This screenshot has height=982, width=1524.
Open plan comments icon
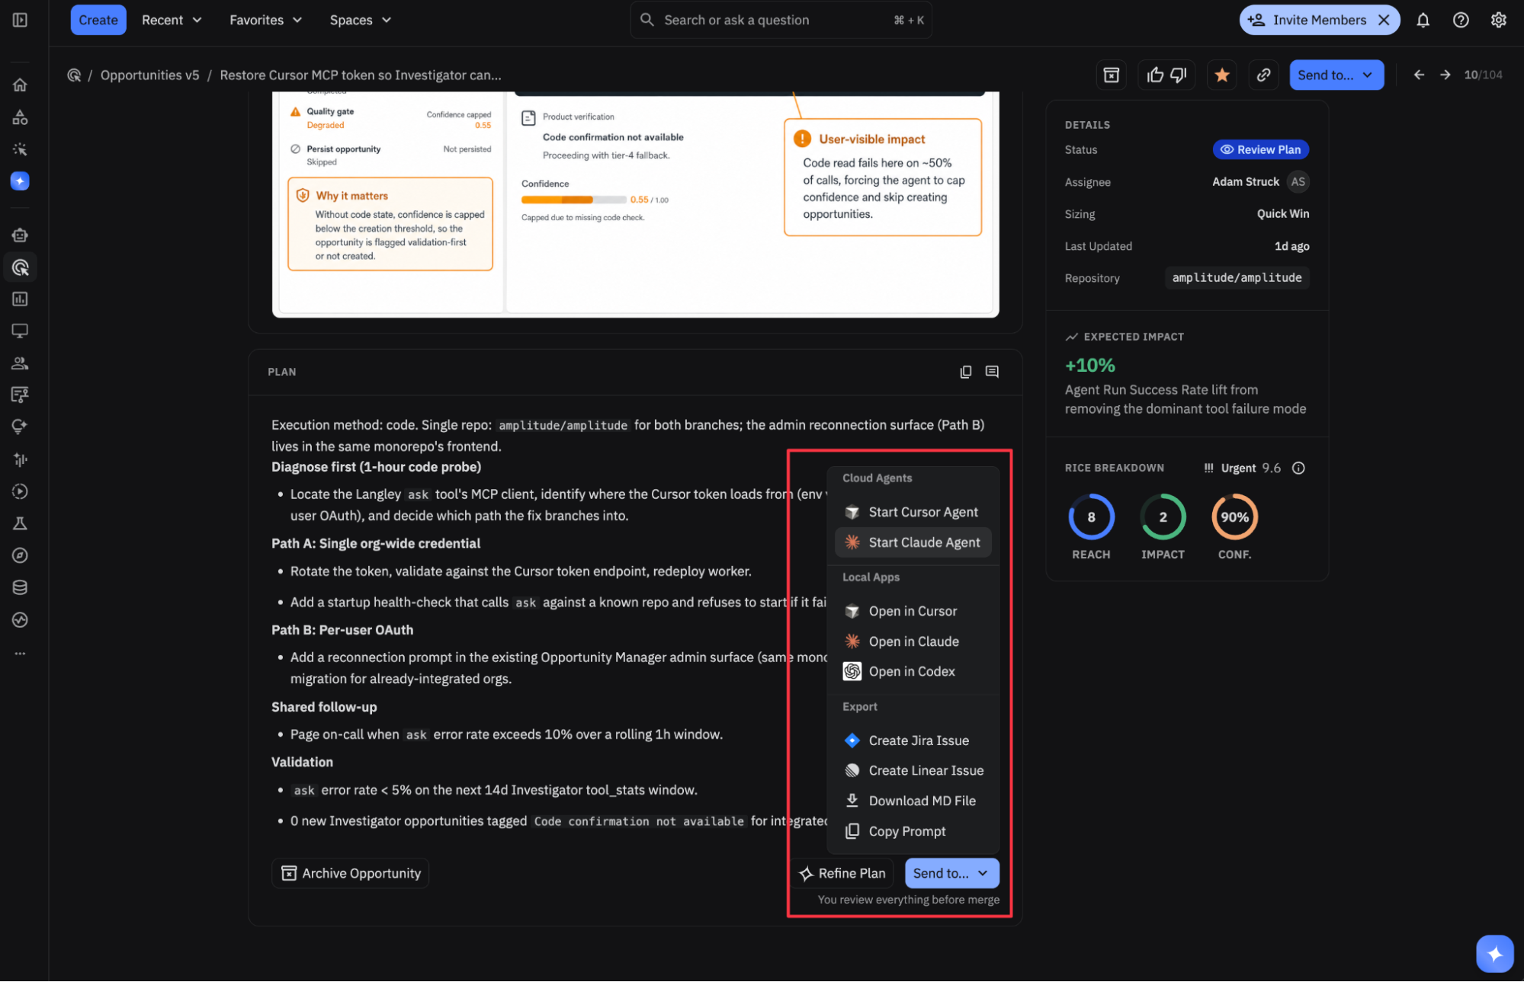pos(992,372)
